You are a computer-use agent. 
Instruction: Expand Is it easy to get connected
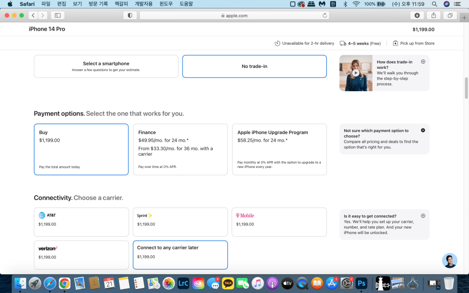tap(423, 216)
